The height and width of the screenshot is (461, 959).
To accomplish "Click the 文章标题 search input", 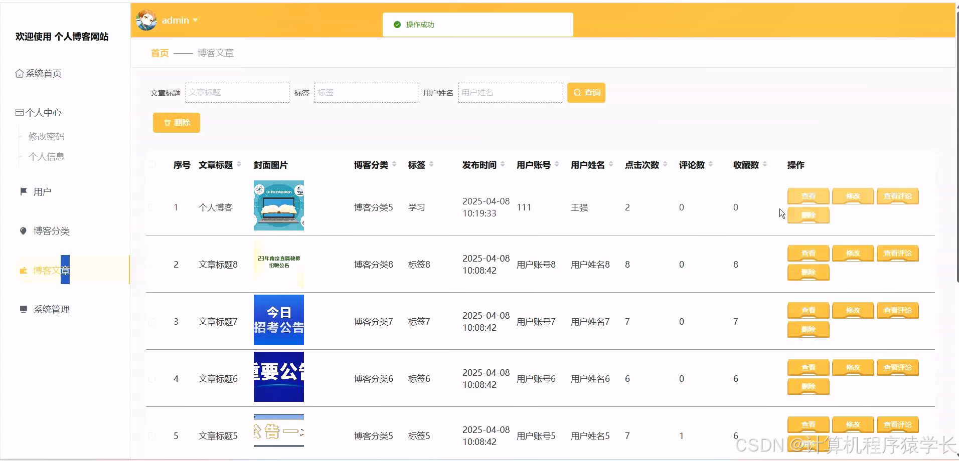I will coord(237,93).
